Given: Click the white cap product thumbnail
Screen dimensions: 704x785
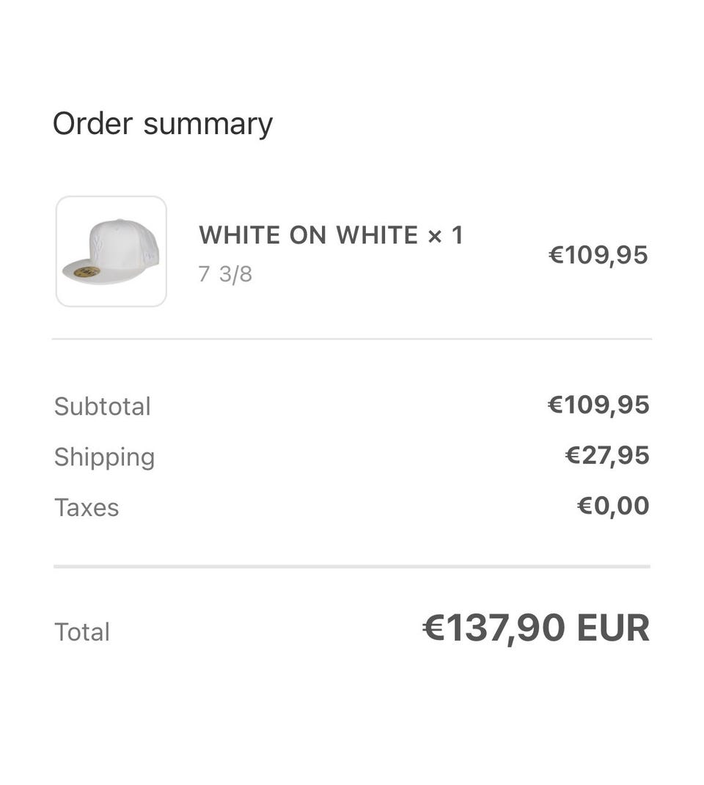Looking at the screenshot, I should coord(111,251).
